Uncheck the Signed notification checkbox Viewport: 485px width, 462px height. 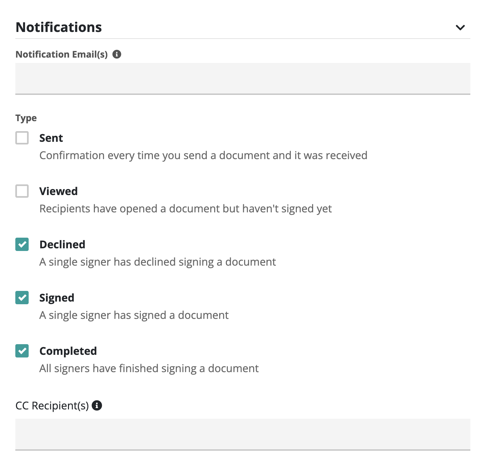pyautogui.click(x=22, y=298)
